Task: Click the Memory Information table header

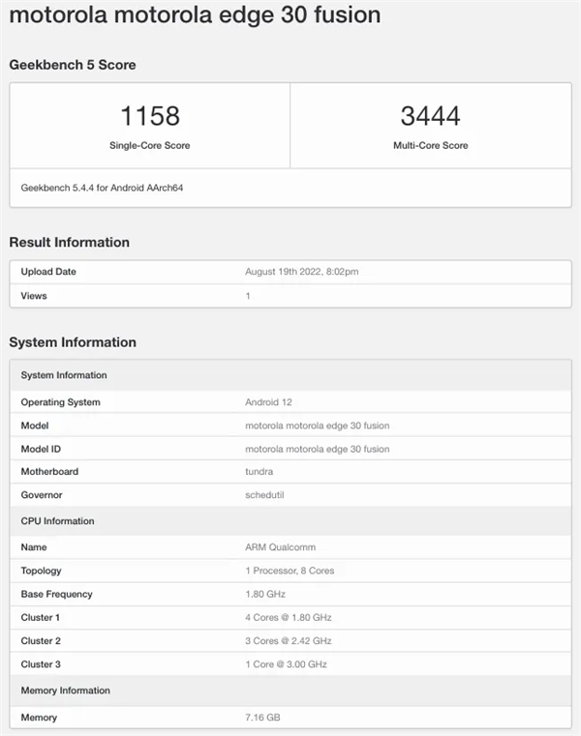Action: (65, 691)
